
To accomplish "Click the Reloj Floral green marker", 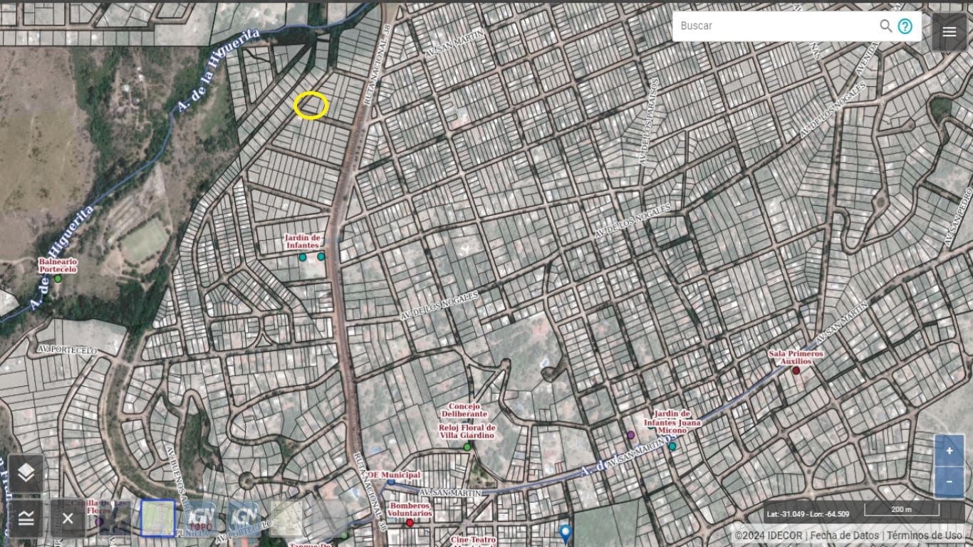I will tap(467, 447).
